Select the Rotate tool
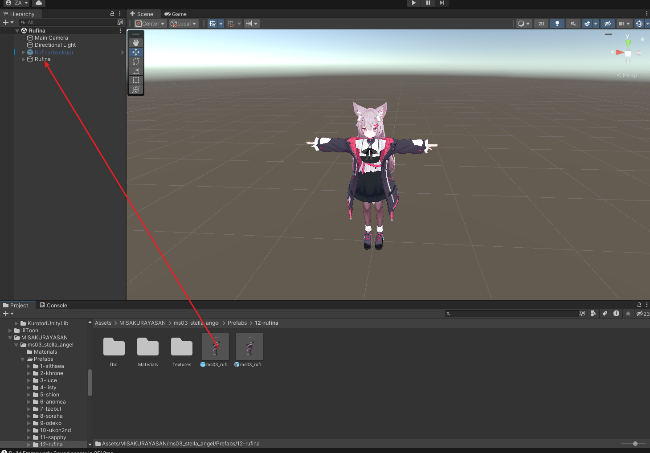650x453 pixels. point(136,61)
